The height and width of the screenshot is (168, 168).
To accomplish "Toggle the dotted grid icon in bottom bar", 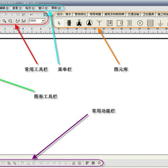I will 93,163.
